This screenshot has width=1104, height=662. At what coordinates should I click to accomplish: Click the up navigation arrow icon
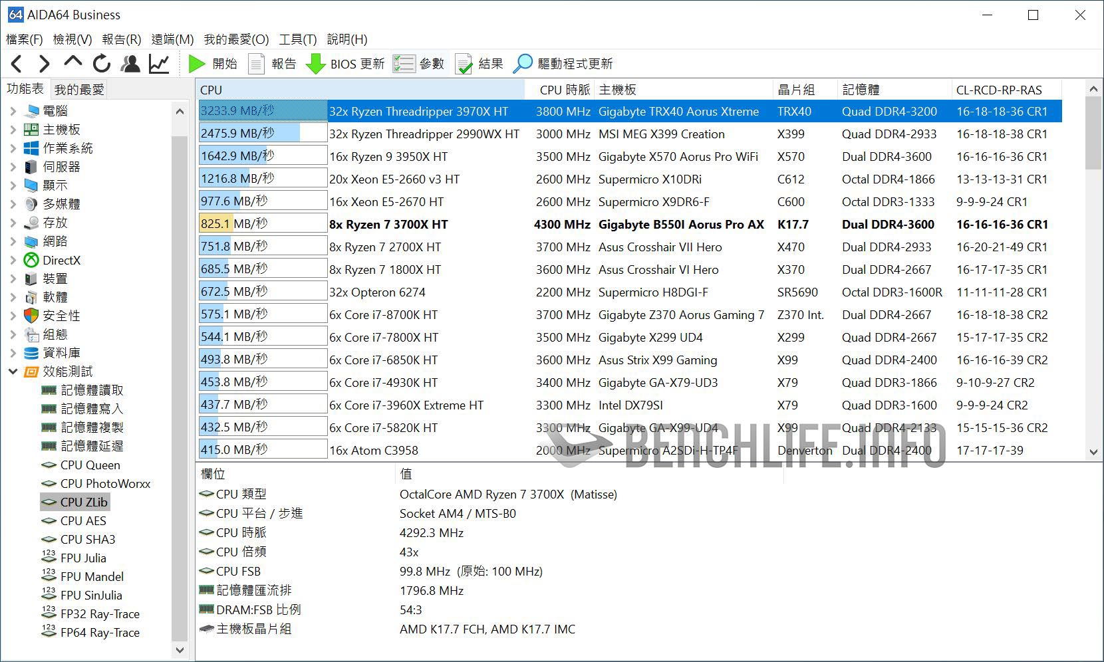point(72,62)
